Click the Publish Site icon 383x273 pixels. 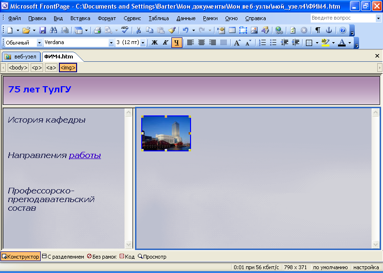click(x=65, y=30)
